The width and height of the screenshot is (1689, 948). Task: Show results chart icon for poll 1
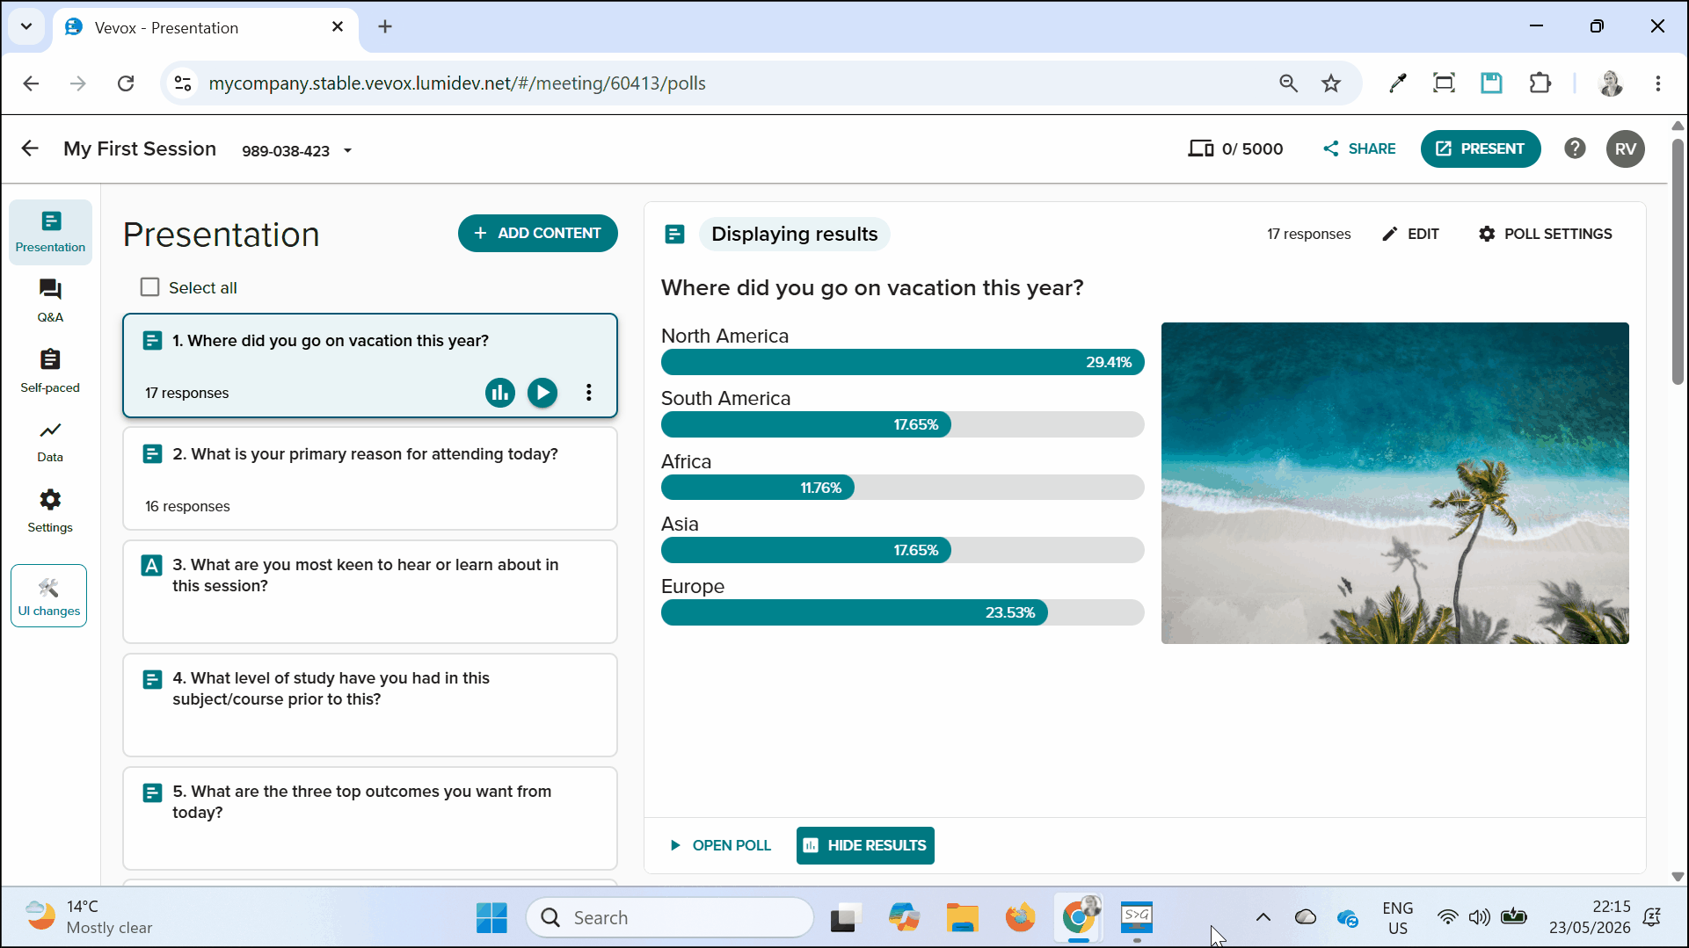[500, 393]
